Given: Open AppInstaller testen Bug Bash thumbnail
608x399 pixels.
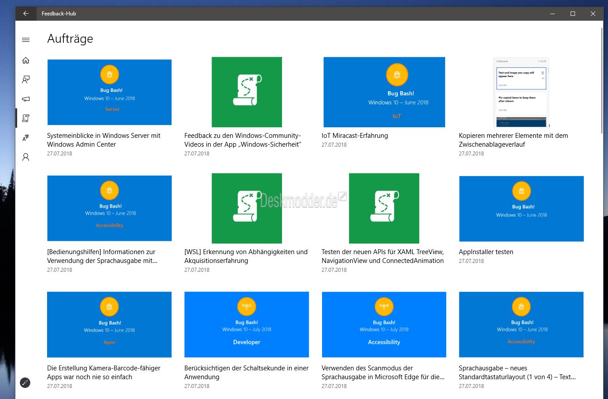Looking at the screenshot, I should click(521, 209).
